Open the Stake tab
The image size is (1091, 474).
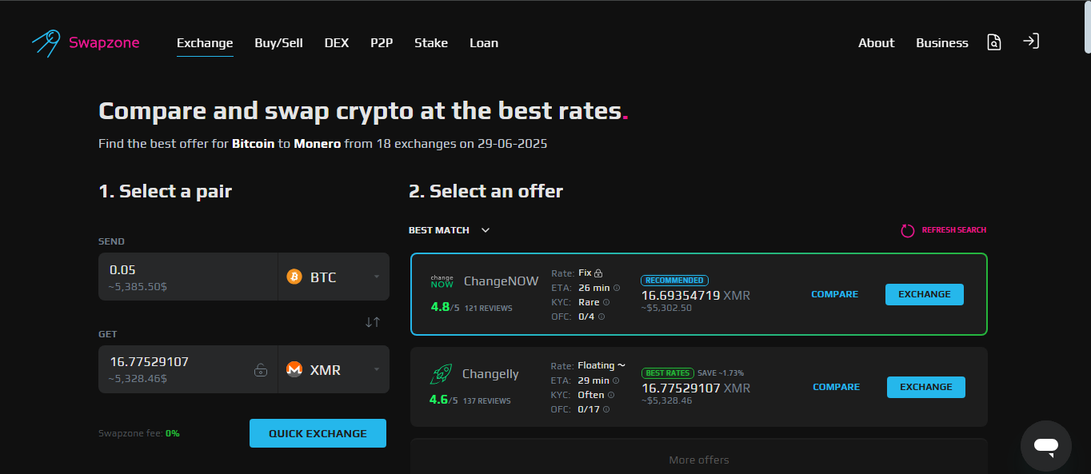[x=431, y=43]
